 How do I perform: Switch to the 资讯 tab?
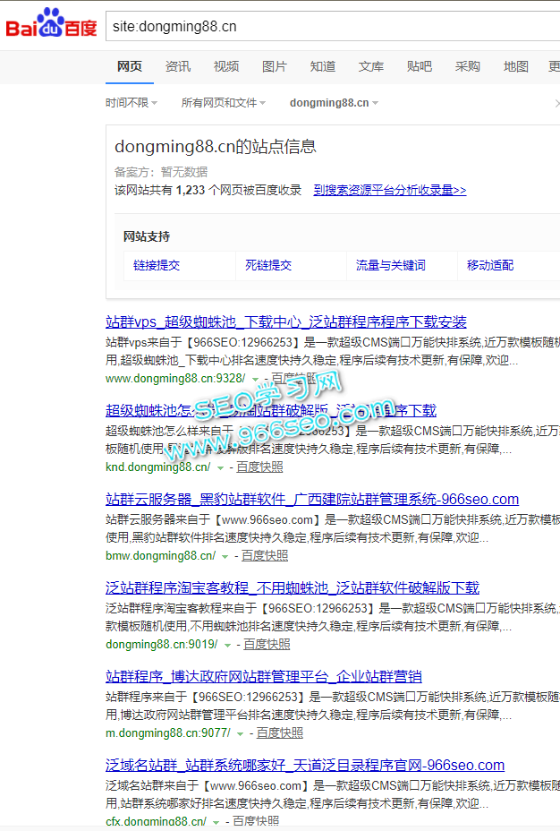(x=178, y=67)
